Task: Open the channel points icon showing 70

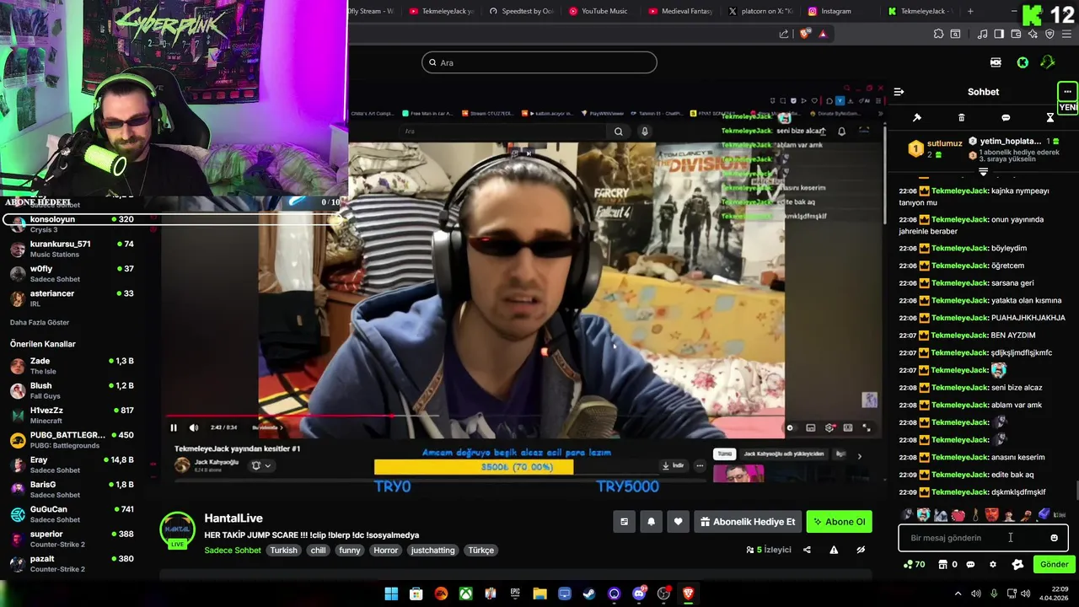Action: point(915,565)
